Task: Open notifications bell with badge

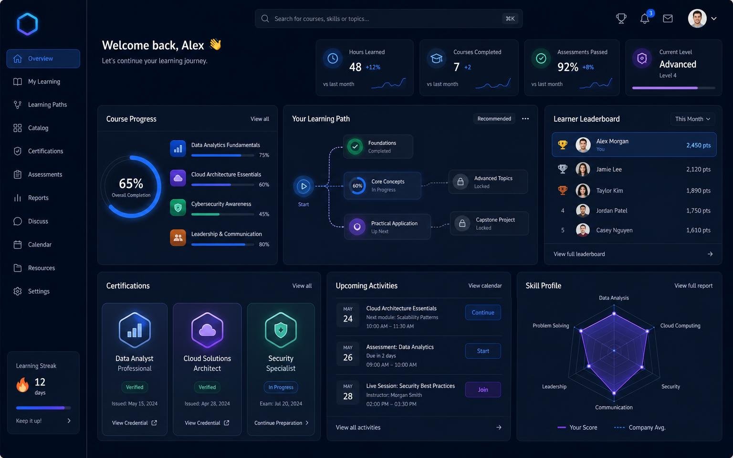Action: click(x=645, y=18)
